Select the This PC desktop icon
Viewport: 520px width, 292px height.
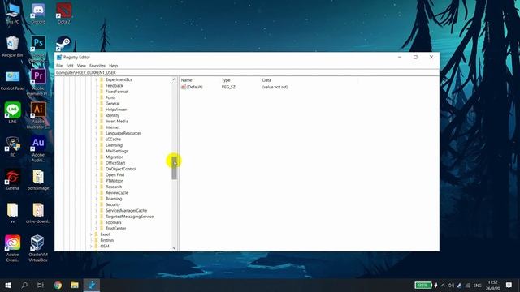[x=13, y=13]
